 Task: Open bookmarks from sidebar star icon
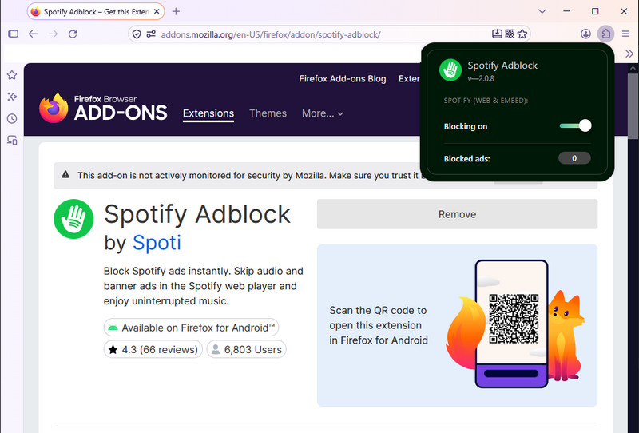point(12,75)
